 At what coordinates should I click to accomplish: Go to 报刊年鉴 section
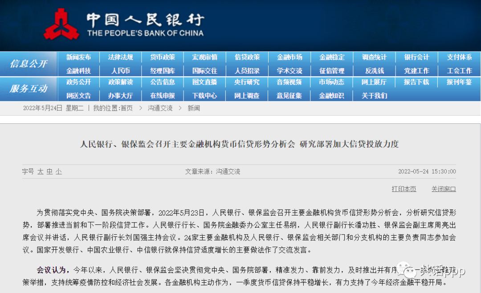[459, 82]
